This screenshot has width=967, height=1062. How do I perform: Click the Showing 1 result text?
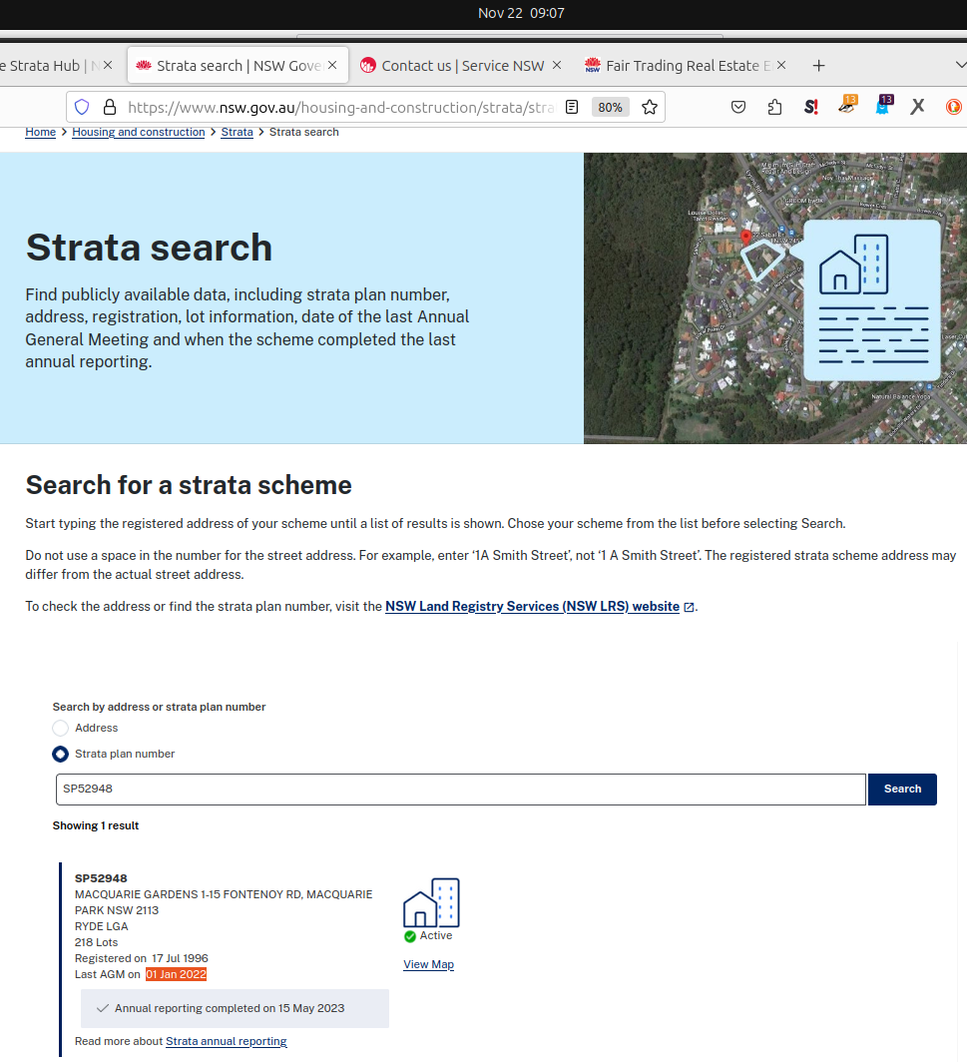coord(96,825)
